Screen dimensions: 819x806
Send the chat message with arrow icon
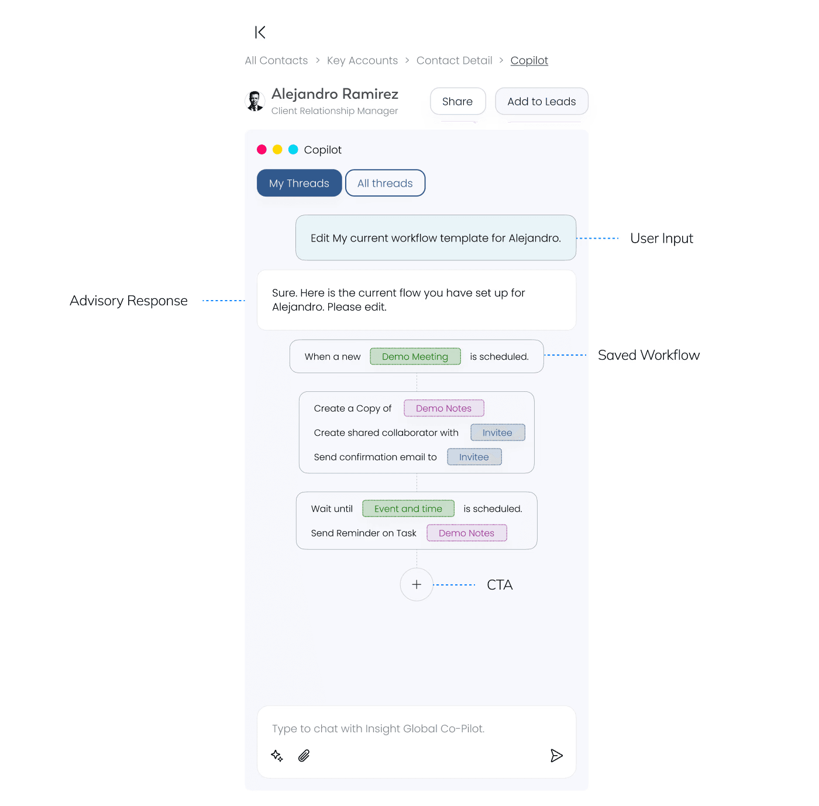[556, 756]
